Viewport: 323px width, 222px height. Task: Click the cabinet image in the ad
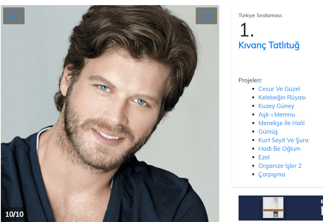tap(273, 207)
